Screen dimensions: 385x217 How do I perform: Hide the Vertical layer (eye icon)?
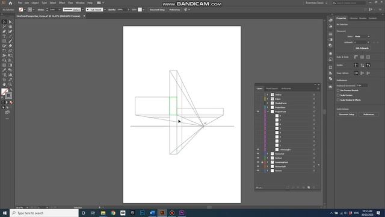pos(258,158)
